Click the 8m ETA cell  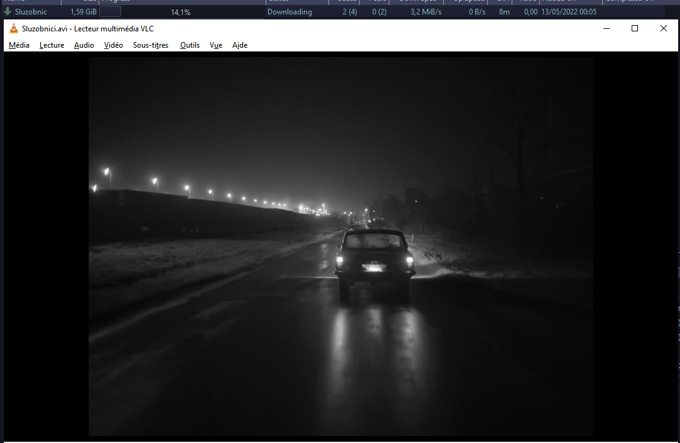pos(504,12)
